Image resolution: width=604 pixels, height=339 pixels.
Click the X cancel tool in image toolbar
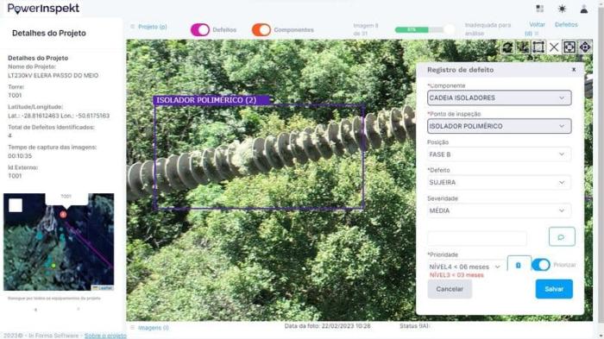554,47
